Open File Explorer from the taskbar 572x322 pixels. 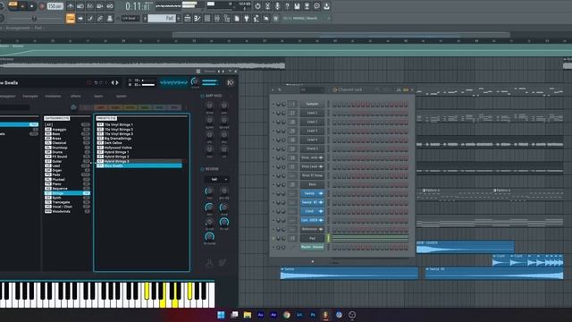248,315
